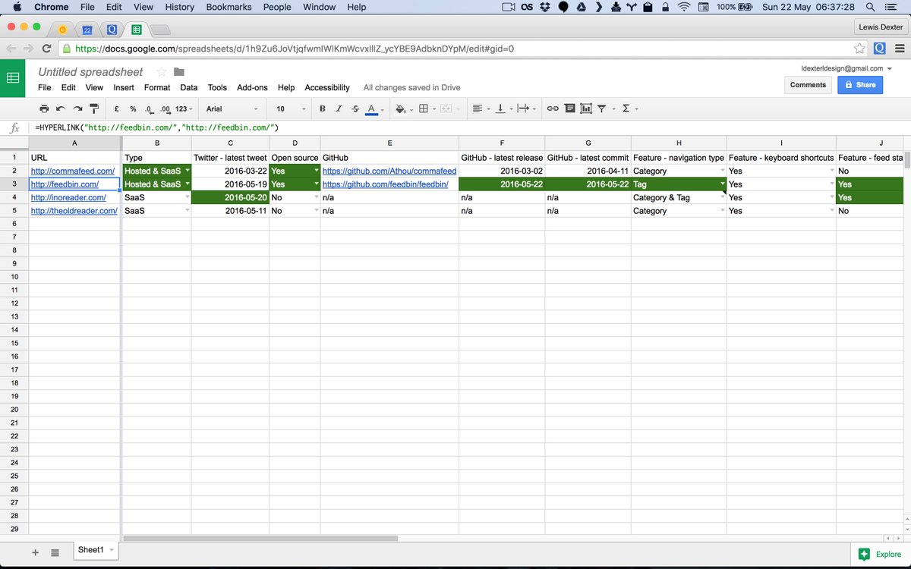Click the Insert comment toolbar icon
Viewport: 911px width, 569px height.
[569, 108]
